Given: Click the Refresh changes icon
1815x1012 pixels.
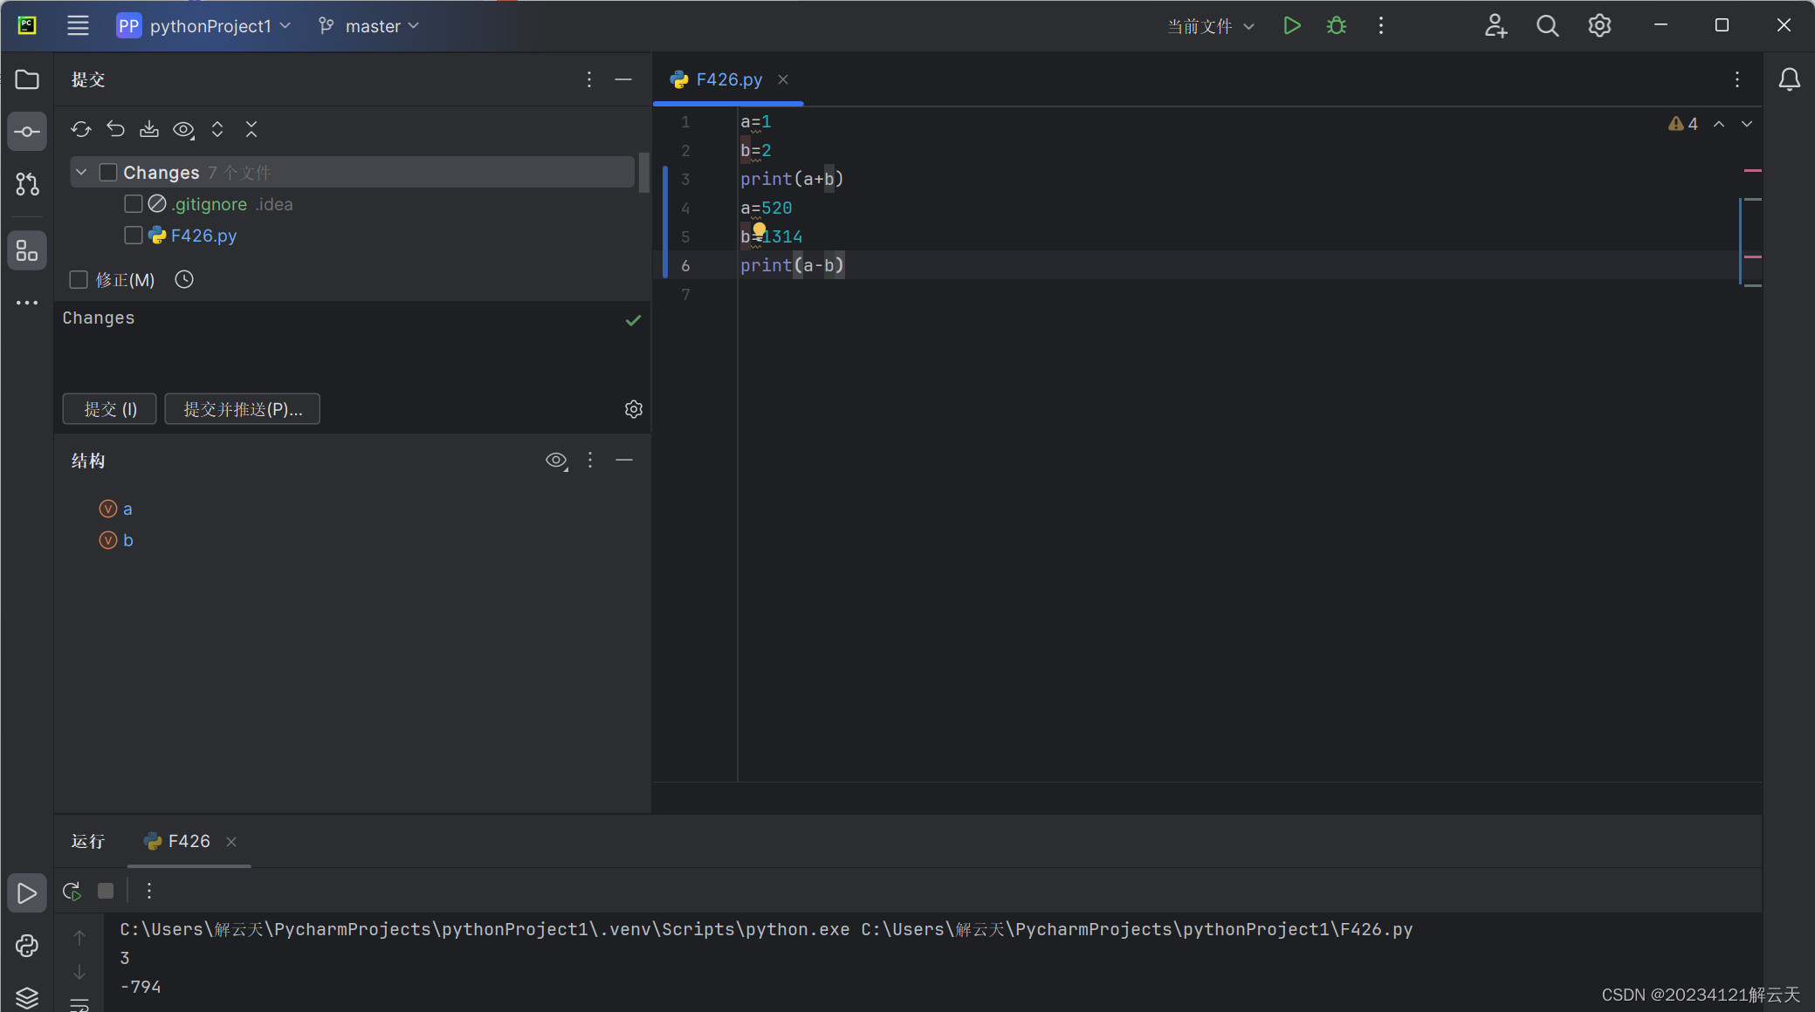Looking at the screenshot, I should 81,129.
